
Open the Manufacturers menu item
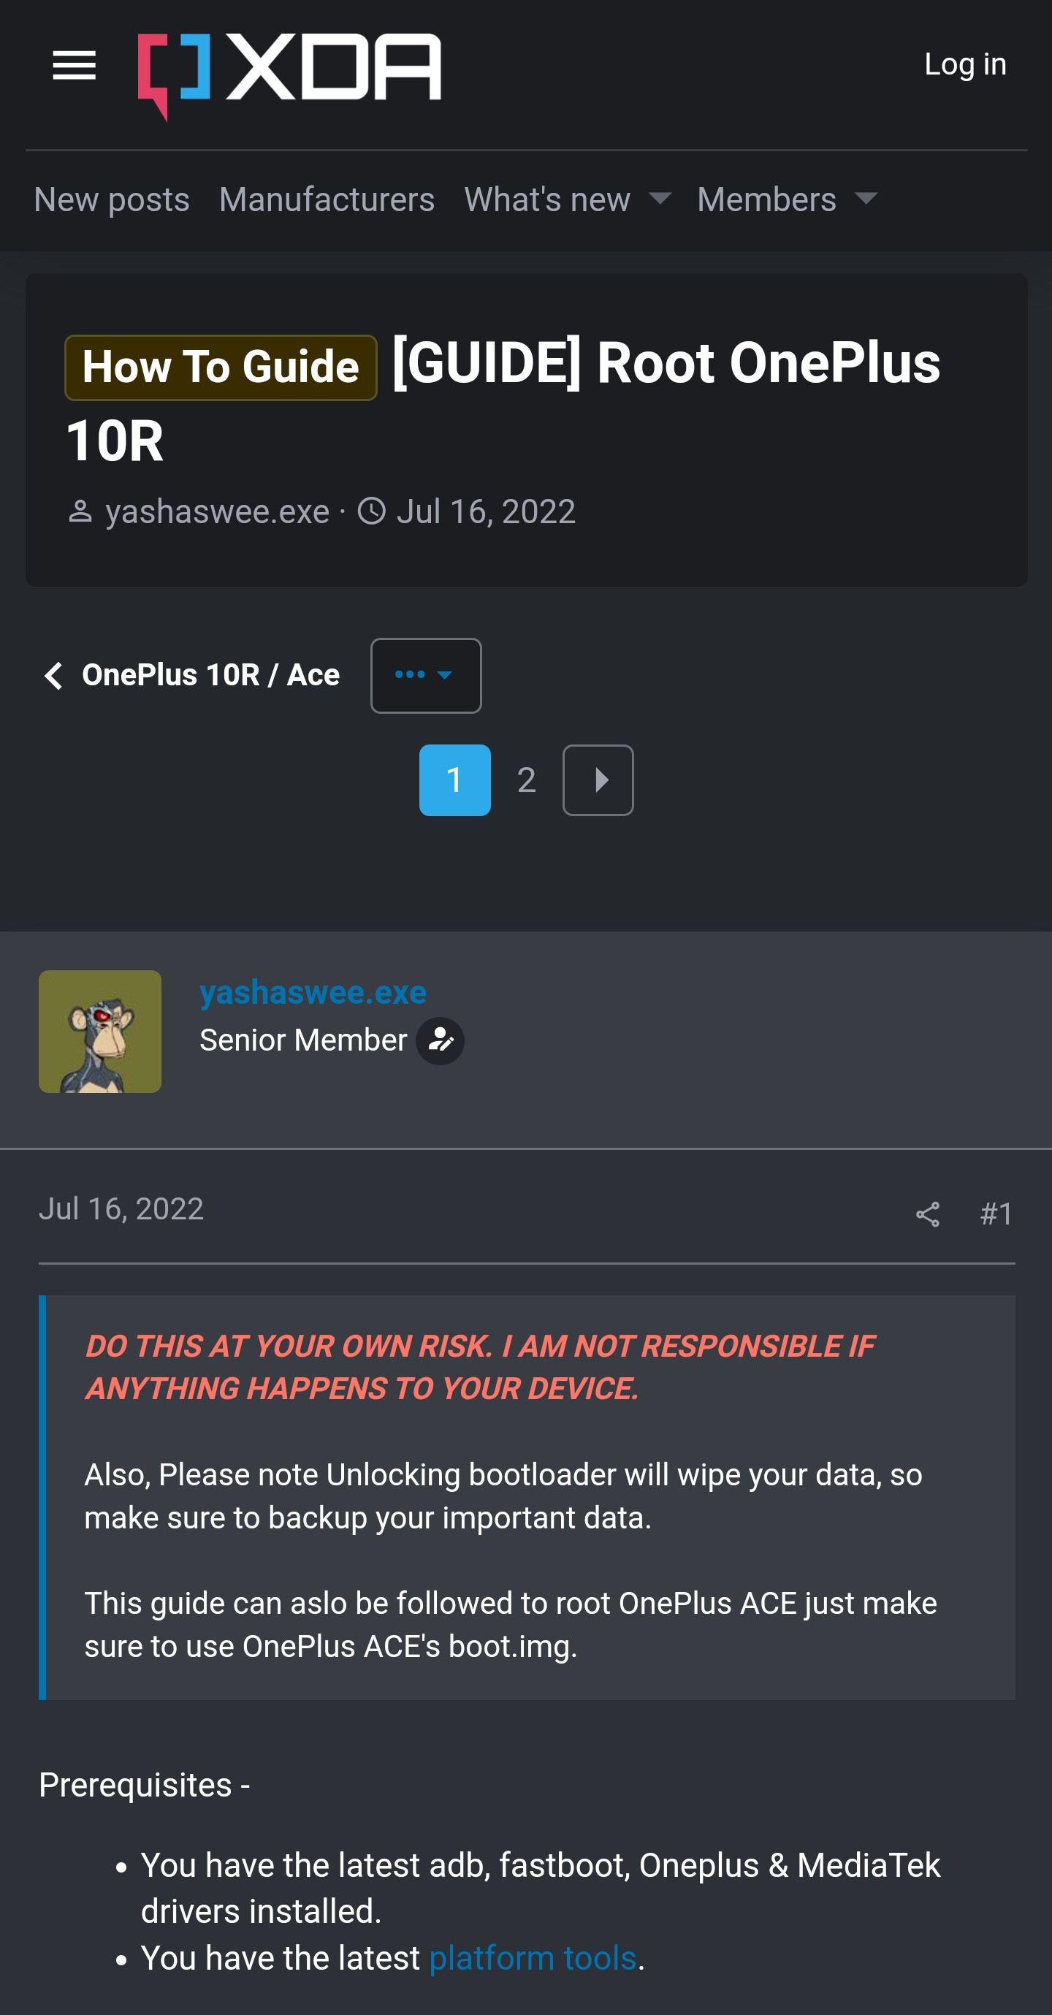coord(327,199)
